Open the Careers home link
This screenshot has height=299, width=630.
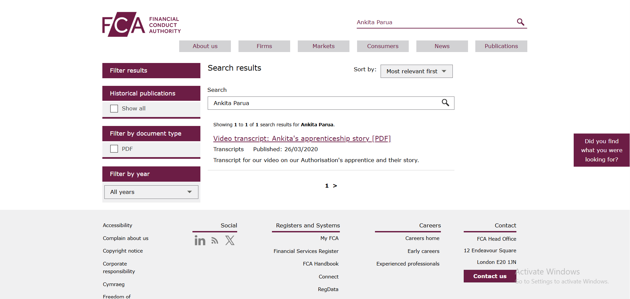coord(422,238)
